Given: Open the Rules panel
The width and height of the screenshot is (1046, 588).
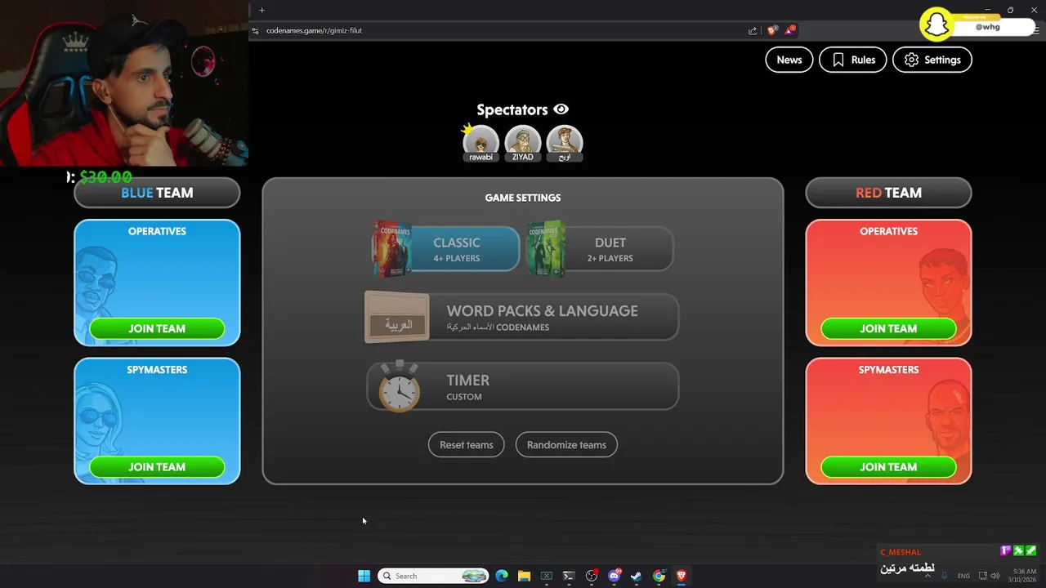Looking at the screenshot, I should click(x=852, y=60).
